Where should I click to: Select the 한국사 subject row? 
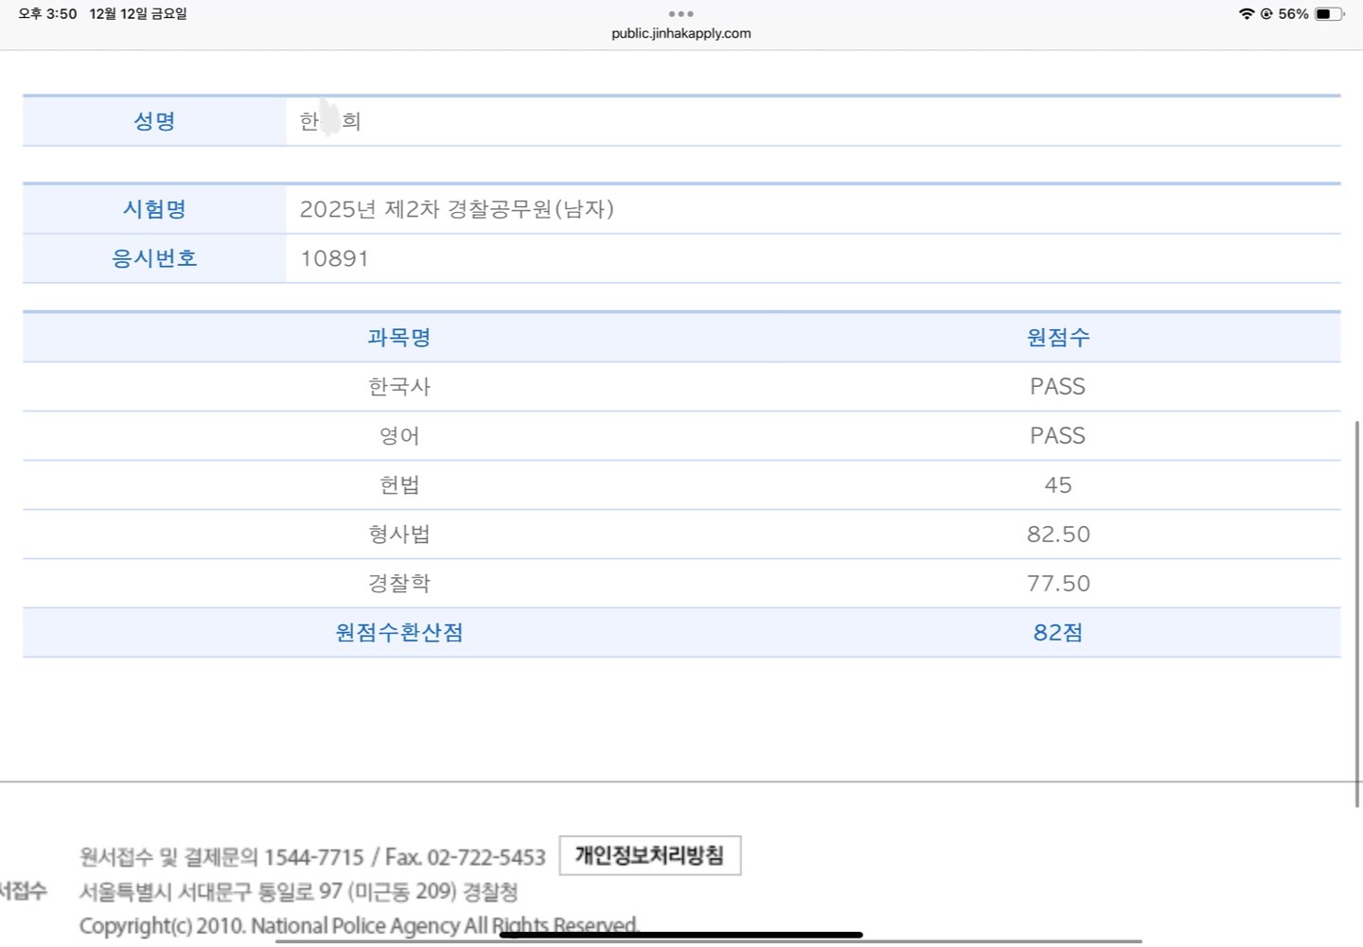coord(398,387)
